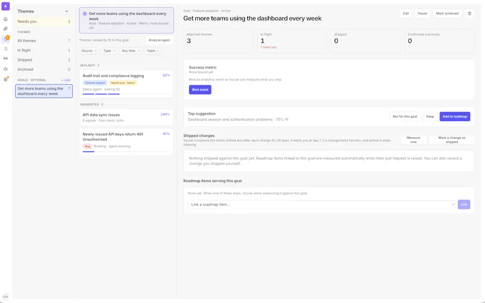This screenshot has height=303, width=485.
Task: Click the Pause button
Action: [x=422, y=13]
